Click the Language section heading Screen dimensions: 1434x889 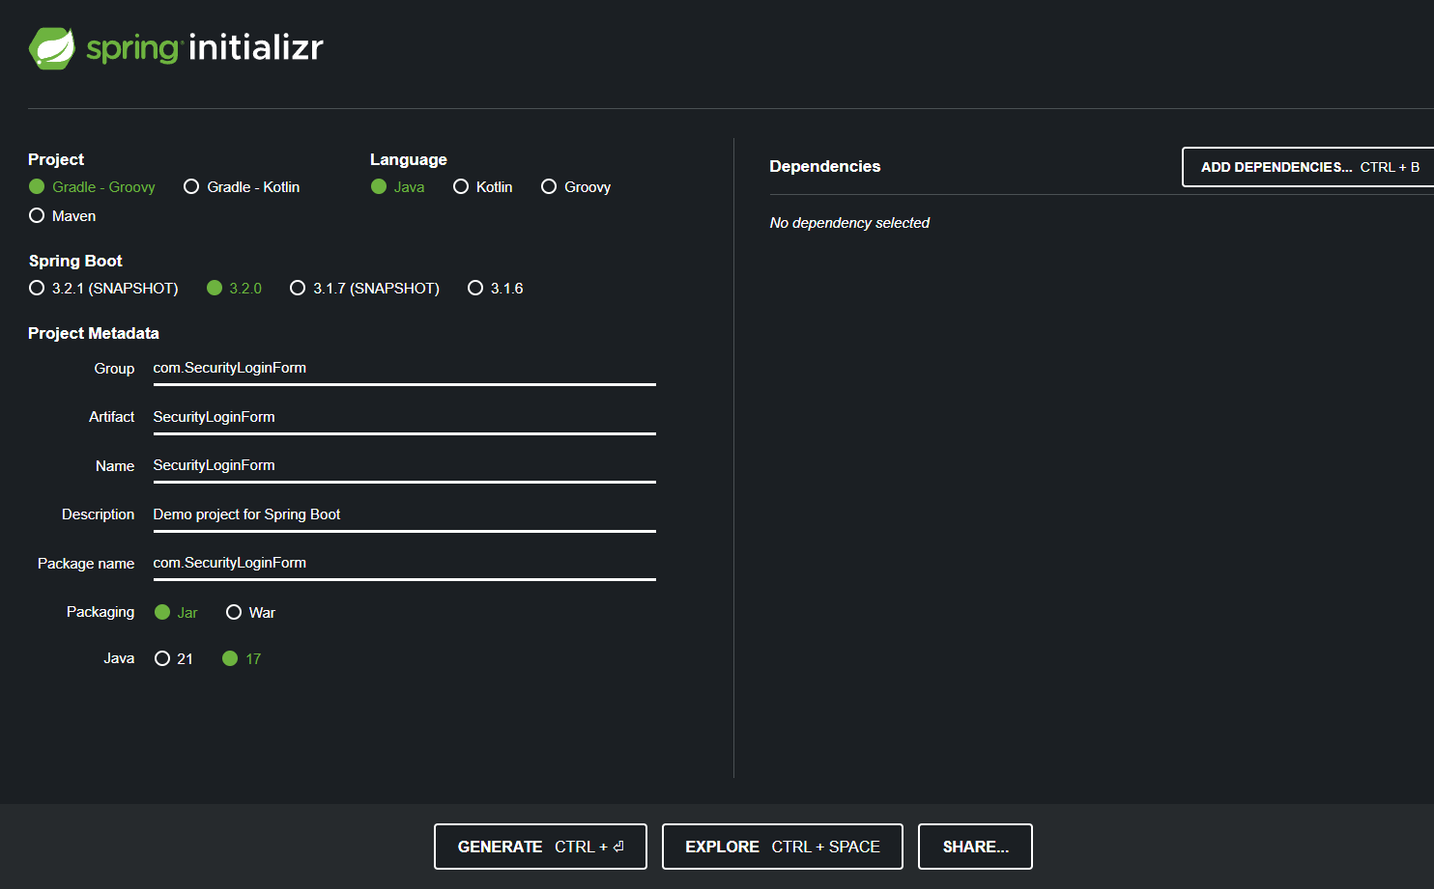click(x=409, y=159)
